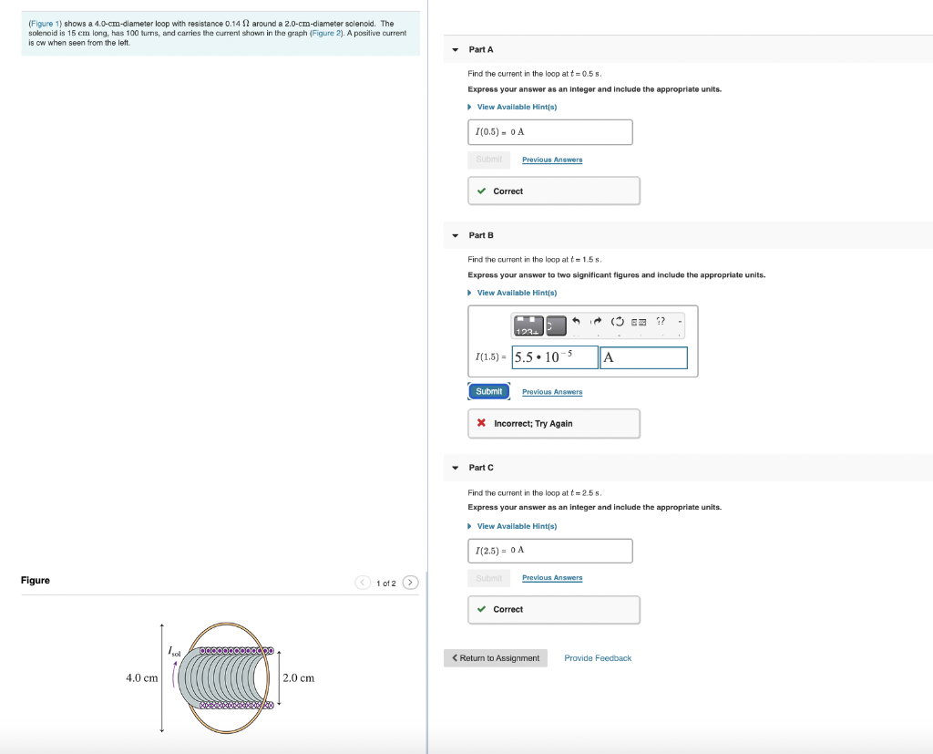The width and height of the screenshot is (933, 754).
Task: Click the redo arrow in equation toolbar
Action: (597, 321)
